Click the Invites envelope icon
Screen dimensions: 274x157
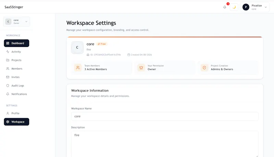(x=8, y=77)
